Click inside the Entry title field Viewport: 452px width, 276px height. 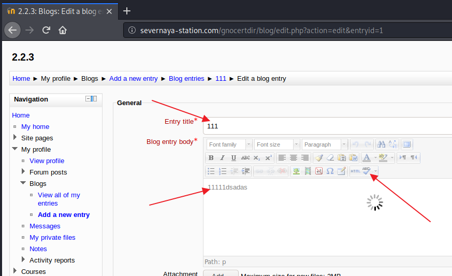[x=326, y=126]
